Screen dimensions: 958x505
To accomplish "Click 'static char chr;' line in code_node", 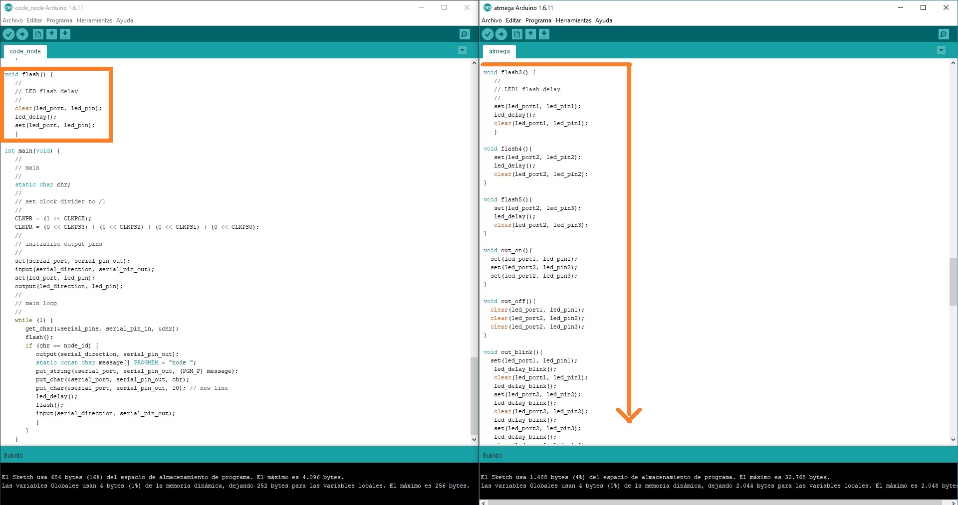I will 43,184.
